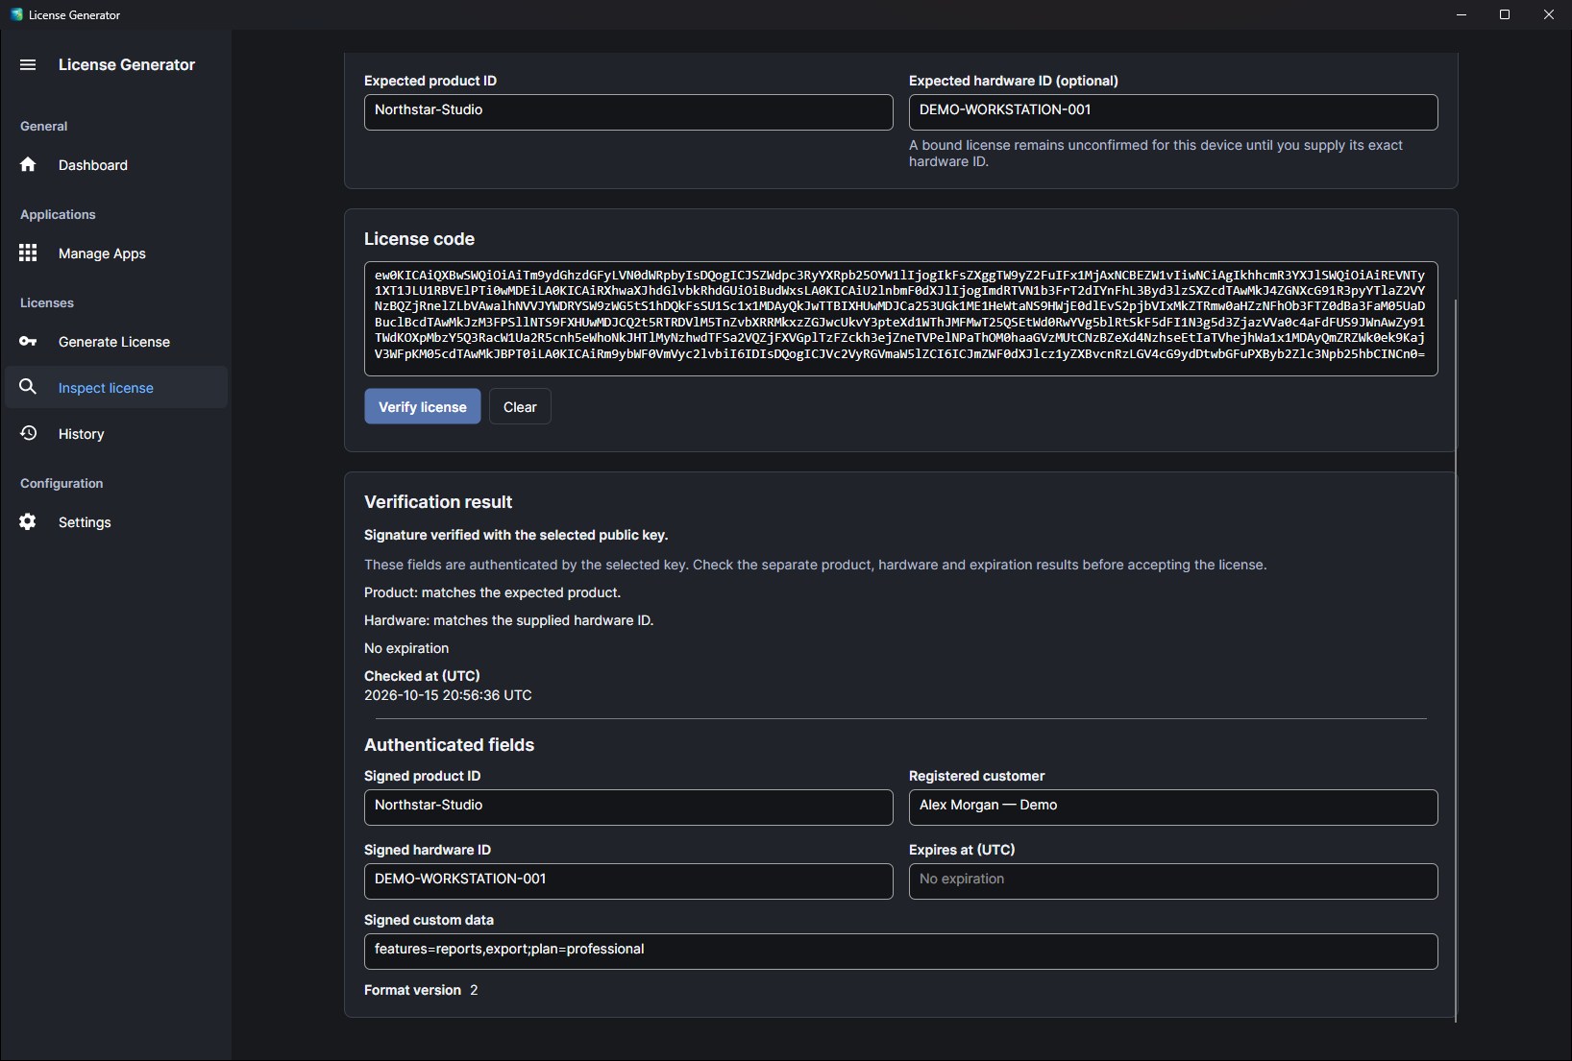Go to Dashboard page
The image size is (1572, 1061).
coord(116,165)
